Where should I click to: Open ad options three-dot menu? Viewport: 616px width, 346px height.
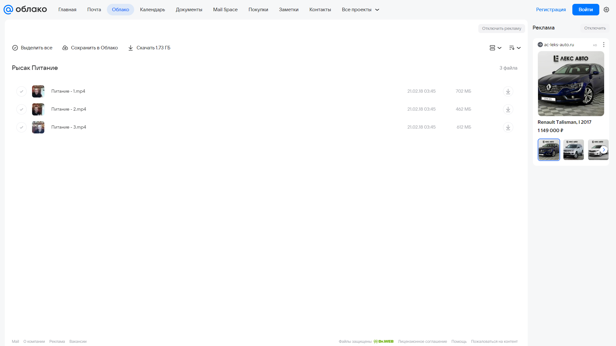point(603,45)
